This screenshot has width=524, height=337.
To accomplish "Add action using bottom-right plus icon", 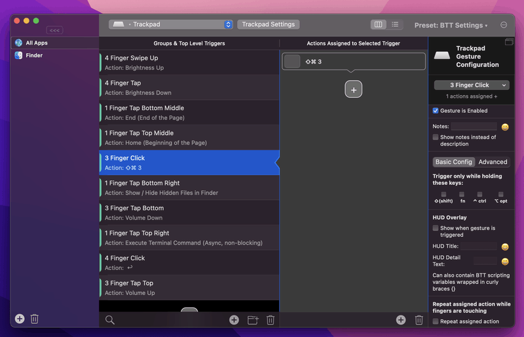I will 401,320.
